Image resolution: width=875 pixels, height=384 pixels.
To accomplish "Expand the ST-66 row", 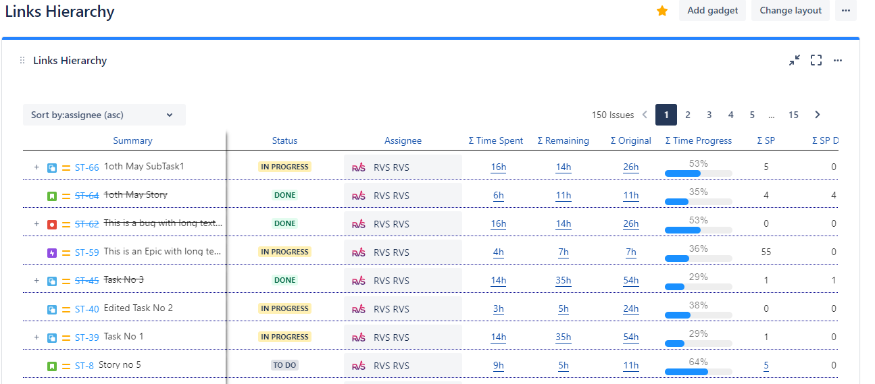I will click(x=36, y=167).
